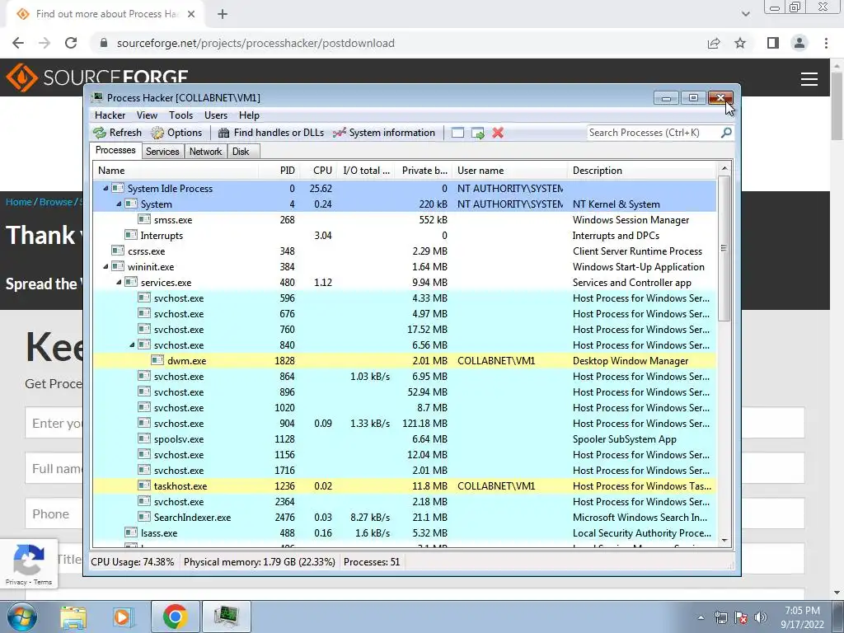Screen dimensions: 844x633
Task: Click the Chrome address bar URL
Action: tap(256, 43)
